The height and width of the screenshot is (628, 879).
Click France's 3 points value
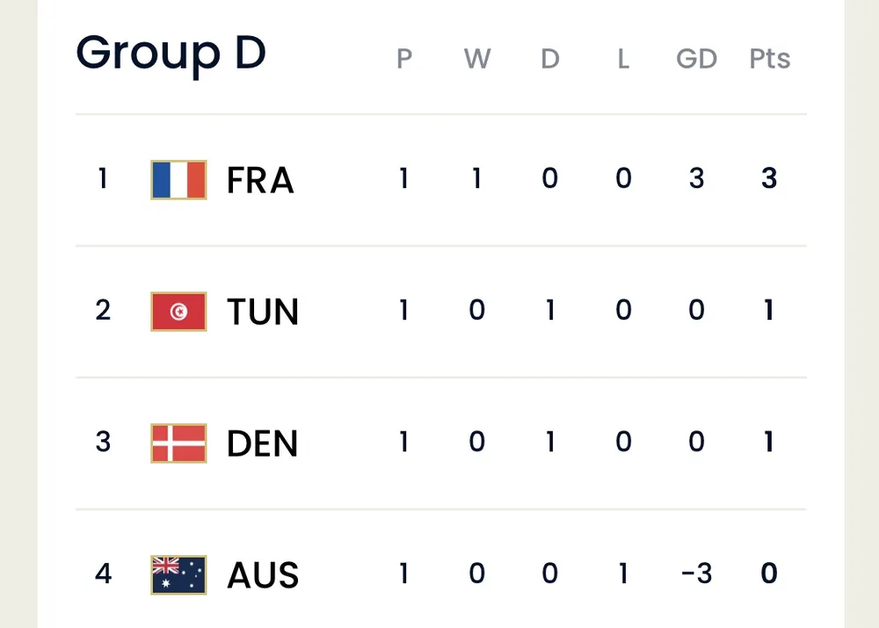click(769, 179)
